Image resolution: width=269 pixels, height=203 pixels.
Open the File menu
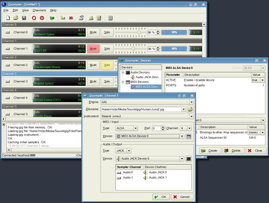[x=6, y=10]
